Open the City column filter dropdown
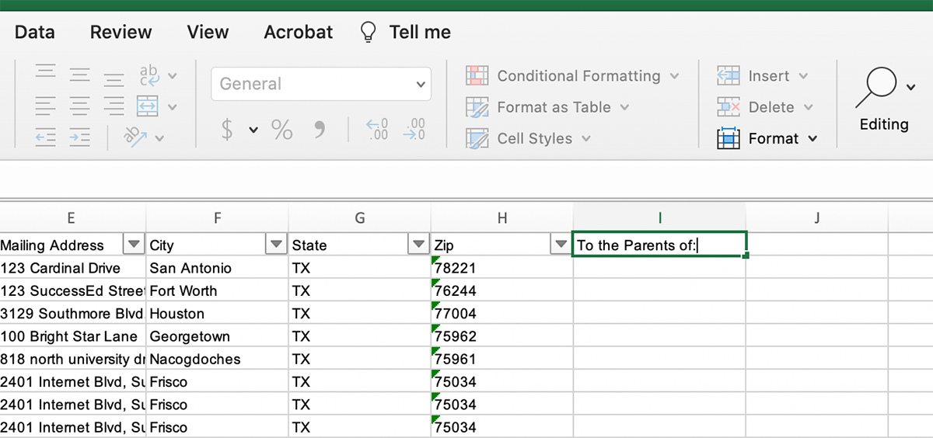Viewport: 933px width, 438px height. pyautogui.click(x=276, y=245)
